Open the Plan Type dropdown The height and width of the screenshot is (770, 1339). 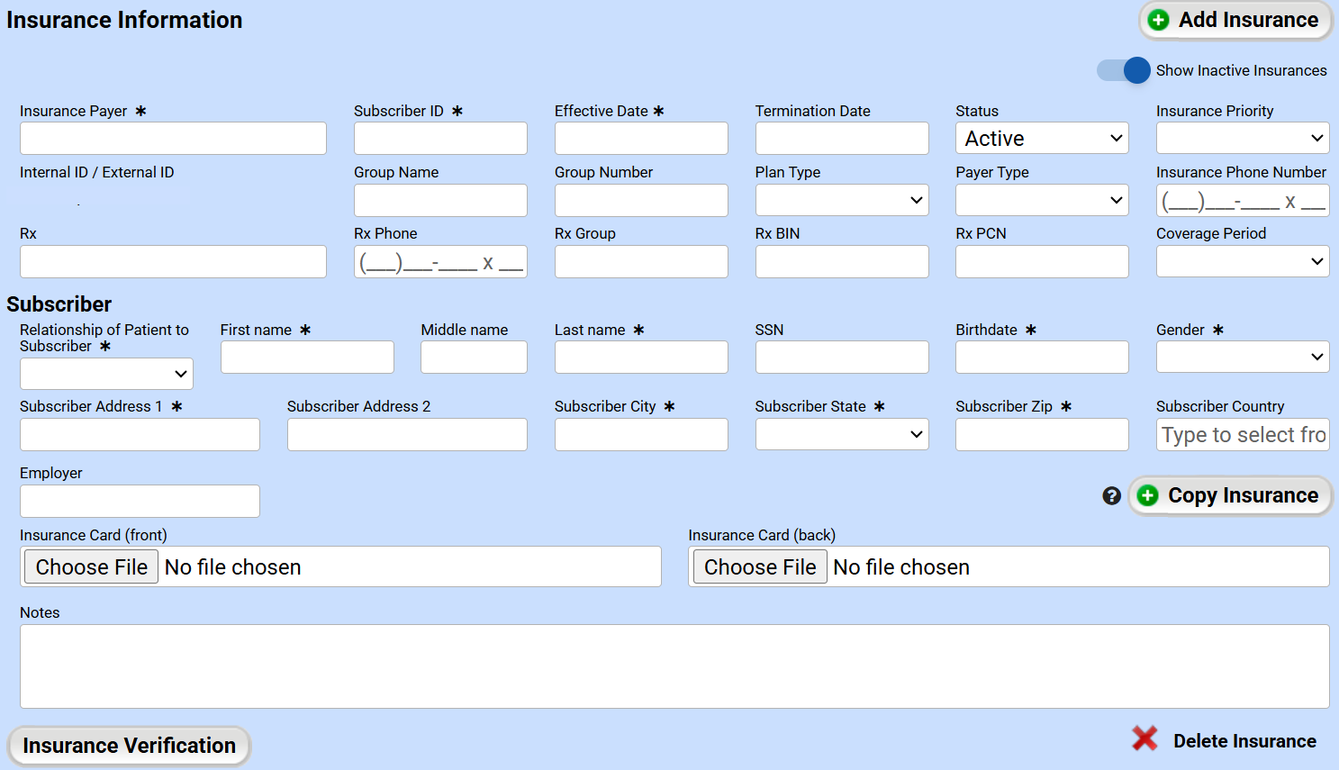pyautogui.click(x=842, y=200)
